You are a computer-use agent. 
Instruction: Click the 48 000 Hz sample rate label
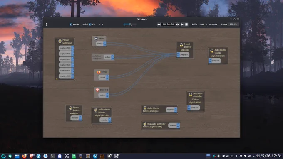(213, 24)
